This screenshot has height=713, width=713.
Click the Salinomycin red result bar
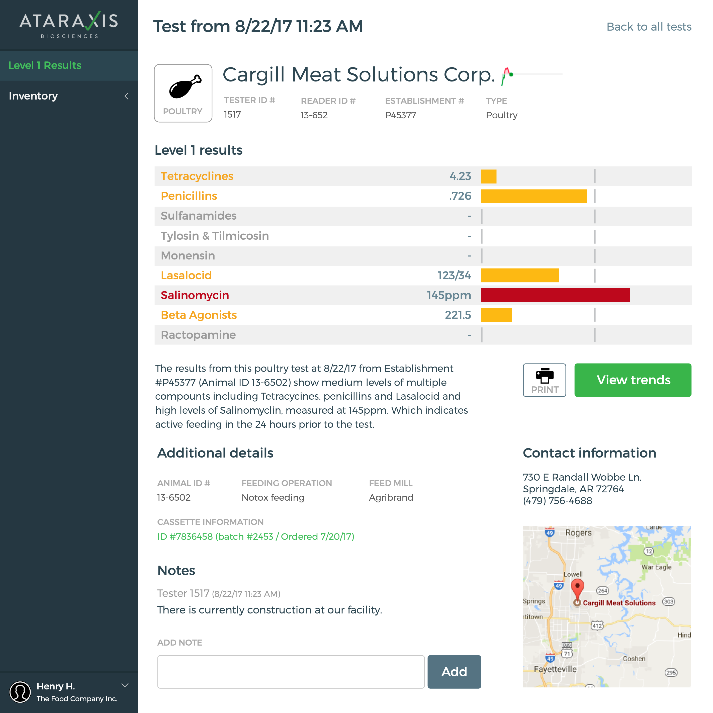click(555, 295)
